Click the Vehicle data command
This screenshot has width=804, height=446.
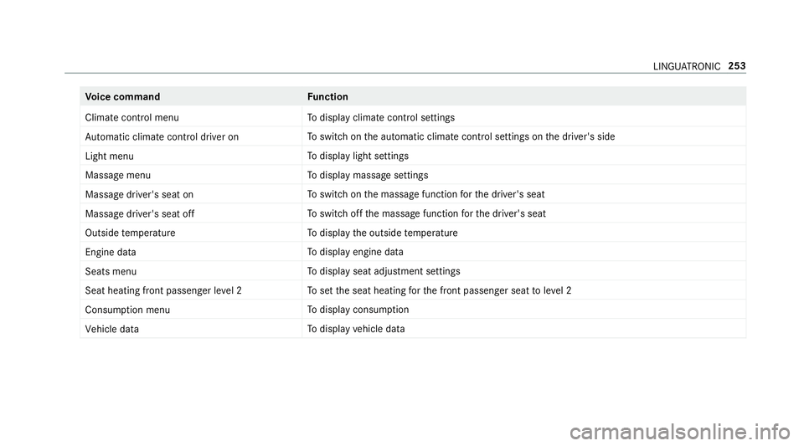111,329
